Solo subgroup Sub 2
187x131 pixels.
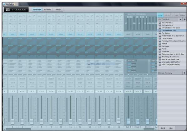point(138,83)
